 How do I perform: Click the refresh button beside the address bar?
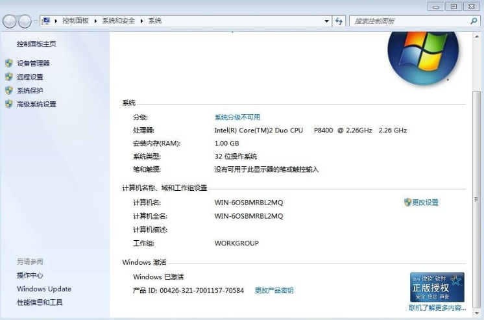339,21
